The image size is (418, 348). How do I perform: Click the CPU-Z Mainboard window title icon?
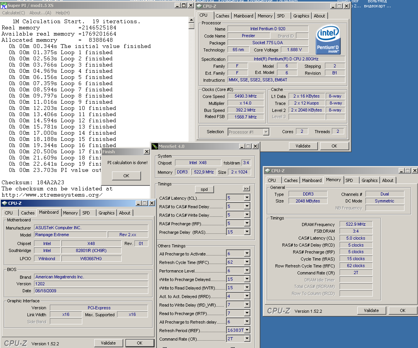pyautogui.click(x=4, y=203)
